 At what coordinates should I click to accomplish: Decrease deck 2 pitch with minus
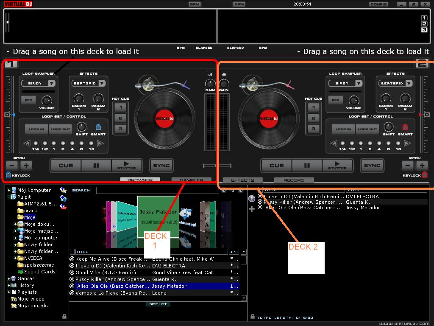pyautogui.click(x=407, y=166)
